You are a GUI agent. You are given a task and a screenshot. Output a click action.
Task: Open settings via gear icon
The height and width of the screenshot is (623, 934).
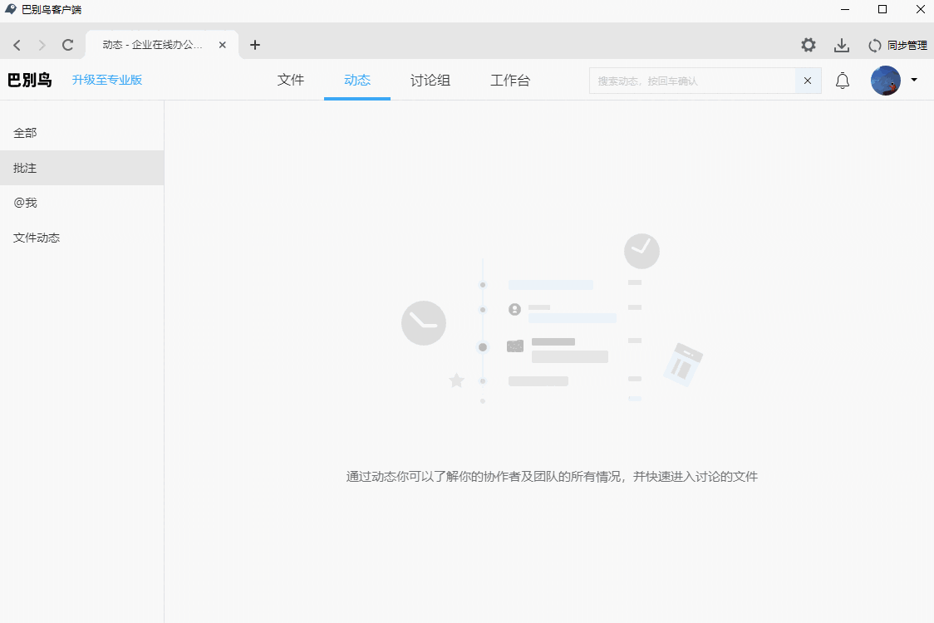coord(808,45)
